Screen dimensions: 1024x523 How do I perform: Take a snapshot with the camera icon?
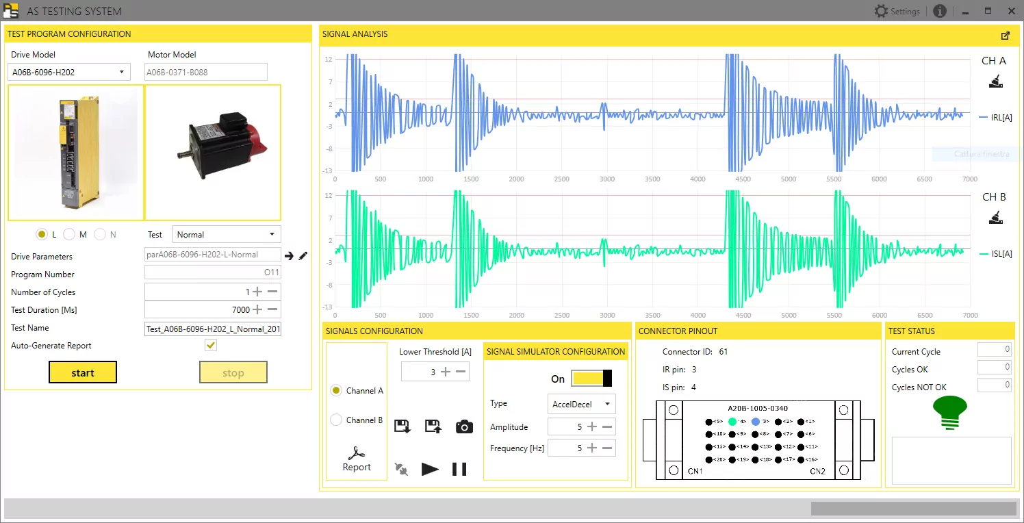pos(464,427)
